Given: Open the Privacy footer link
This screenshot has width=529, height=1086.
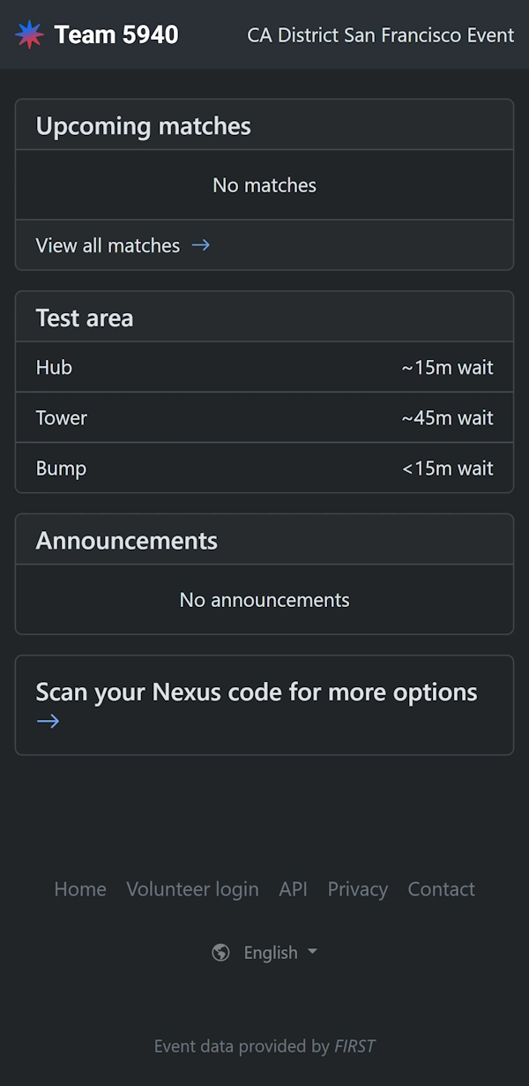Looking at the screenshot, I should point(357,889).
